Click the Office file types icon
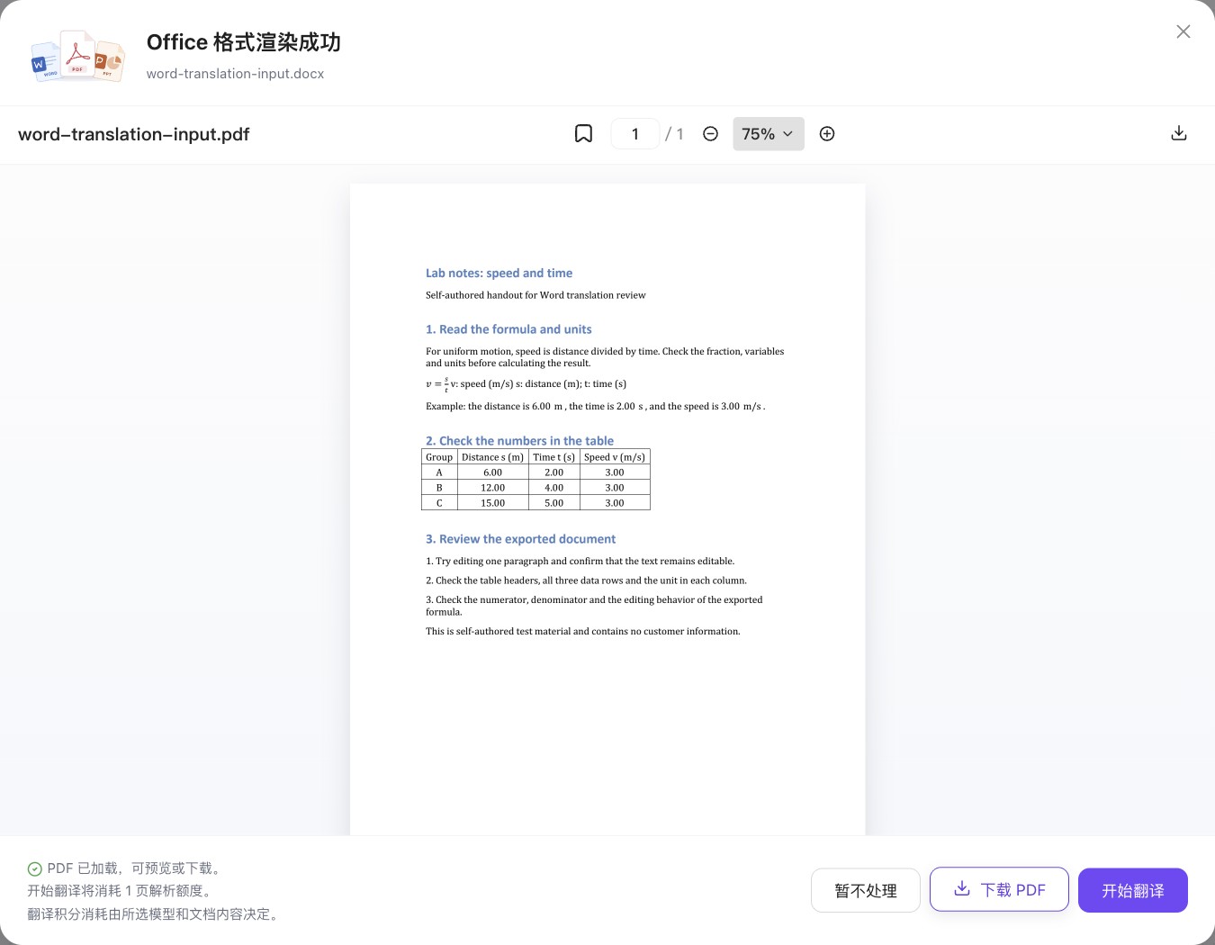Viewport: 1215px width, 945px height. (77, 56)
